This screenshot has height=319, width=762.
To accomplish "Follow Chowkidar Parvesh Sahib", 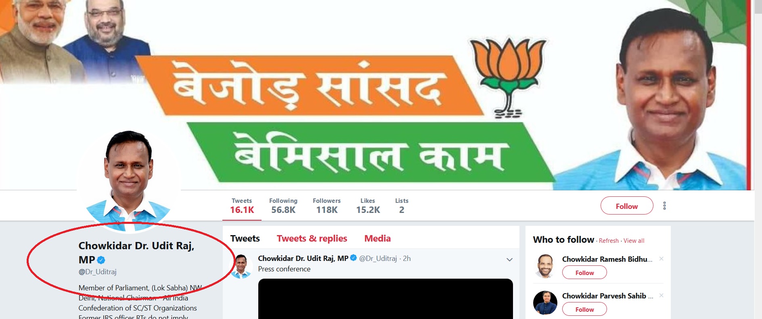I will pyautogui.click(x=584, y=309).
